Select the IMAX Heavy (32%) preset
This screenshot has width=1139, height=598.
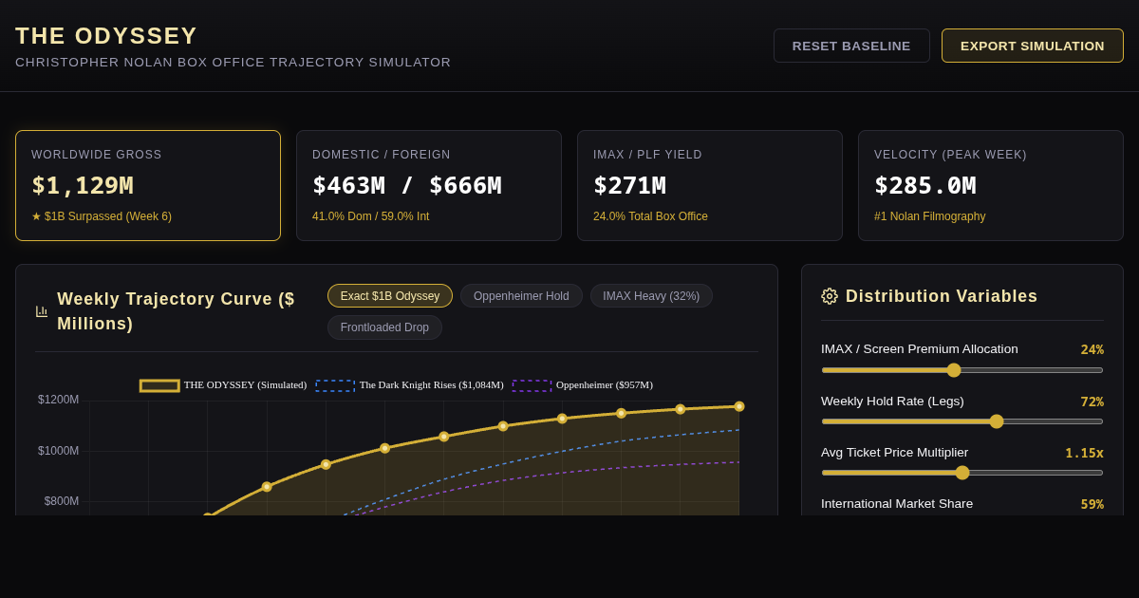coord(651,296)
